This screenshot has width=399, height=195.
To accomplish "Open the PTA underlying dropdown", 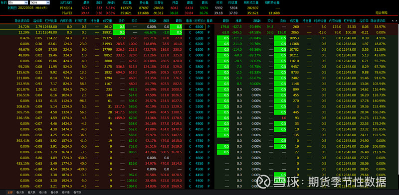I will tap(18, 2).
